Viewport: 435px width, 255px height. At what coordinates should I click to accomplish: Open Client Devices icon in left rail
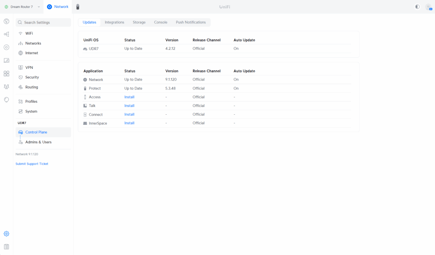pyautogui.click(x=6, y=61)
